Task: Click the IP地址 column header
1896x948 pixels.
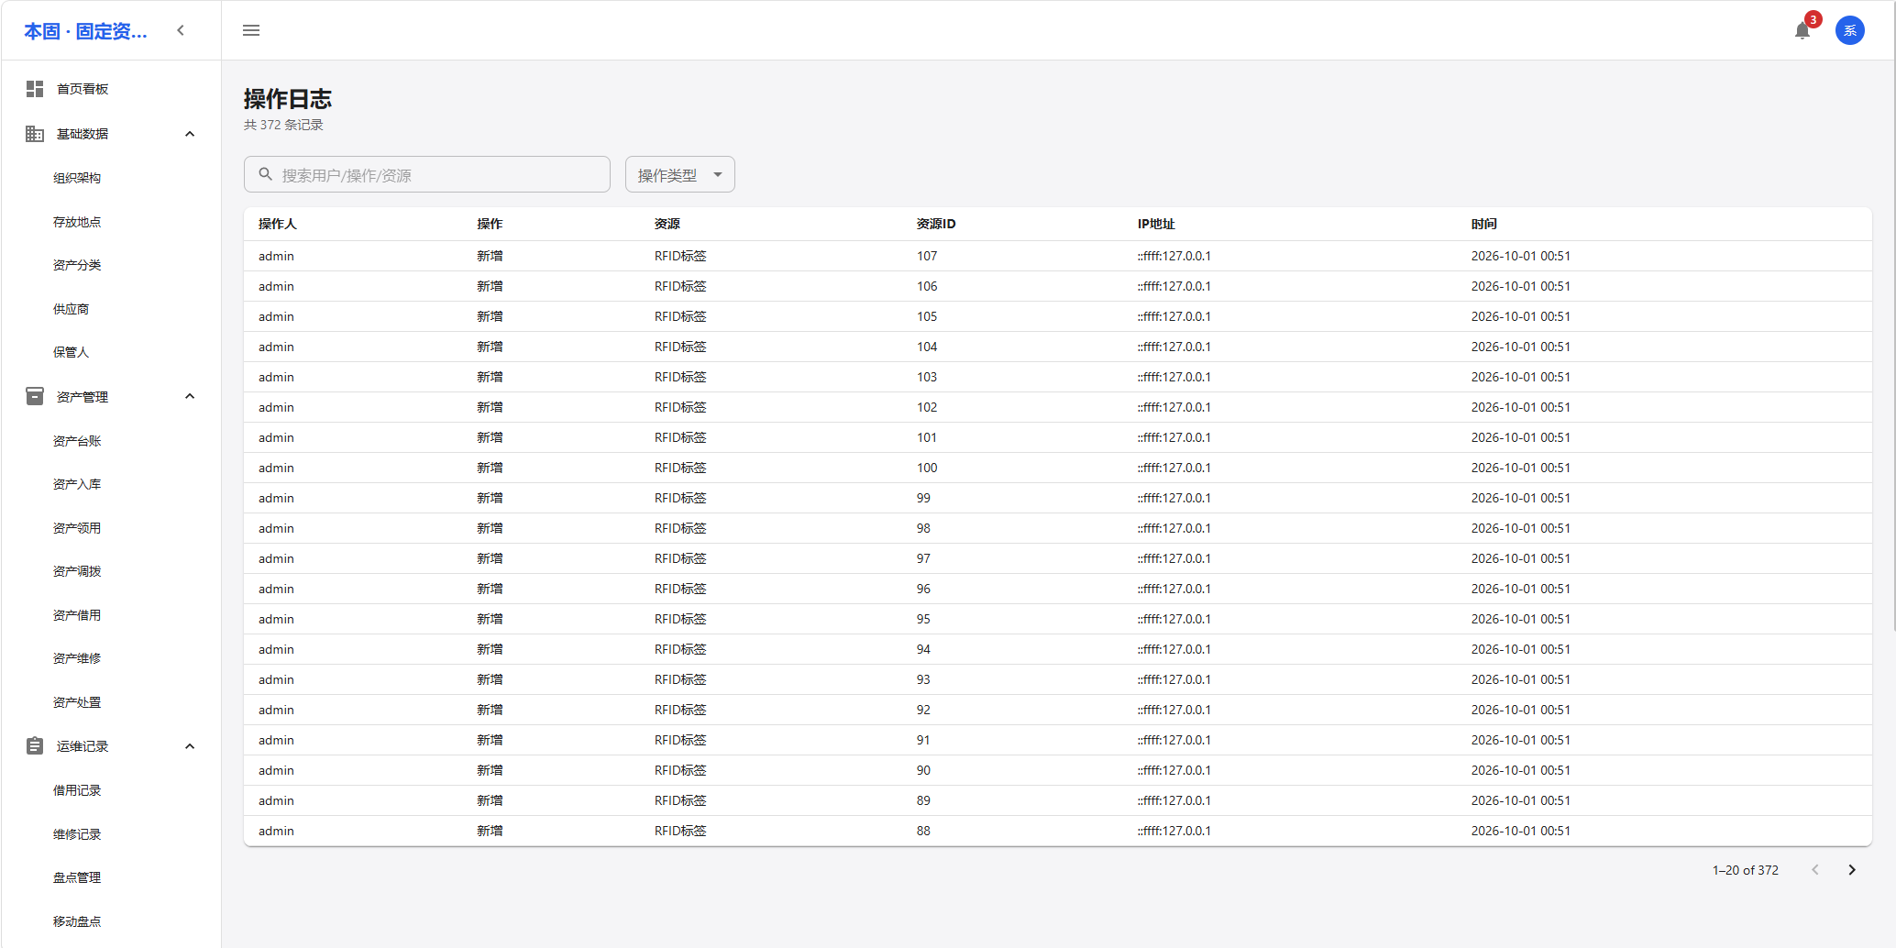Action: pyautogui.click(x=1156, y=224)
